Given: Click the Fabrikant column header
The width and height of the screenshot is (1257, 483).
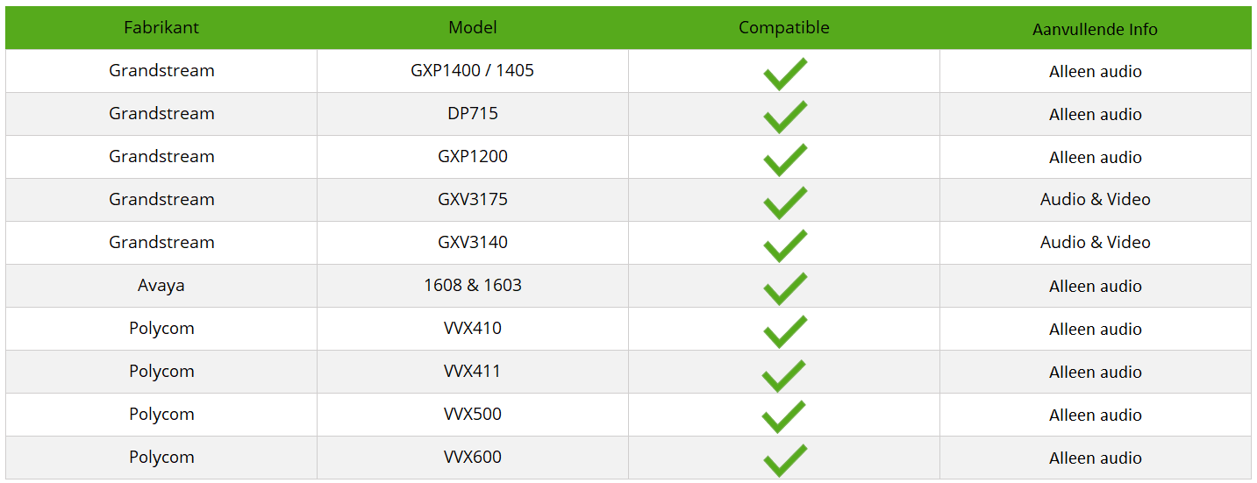Looking at the screenshot, I should point(161,27).
